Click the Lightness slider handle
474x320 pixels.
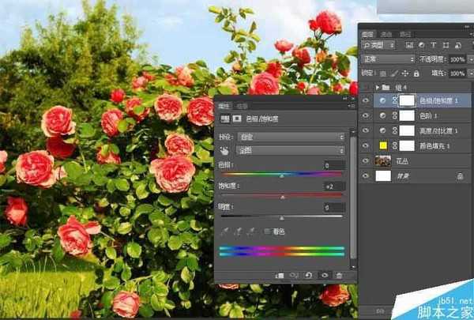(x=282, y=218)
